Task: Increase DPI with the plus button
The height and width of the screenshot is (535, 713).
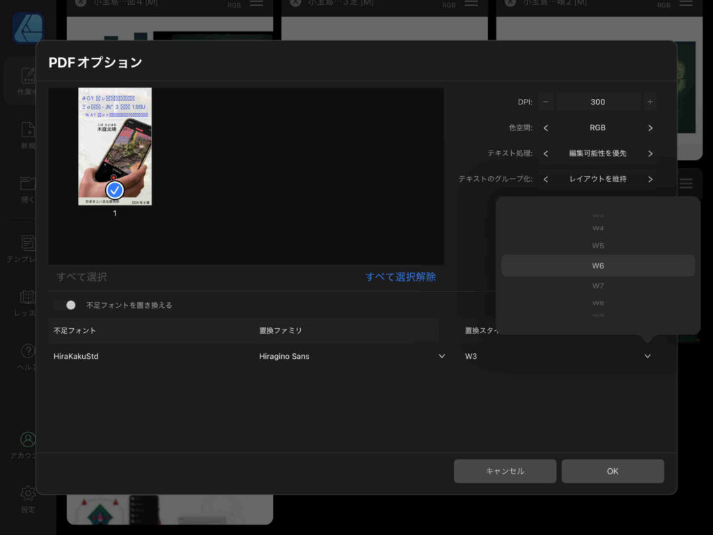Action: tap(650, 102)
